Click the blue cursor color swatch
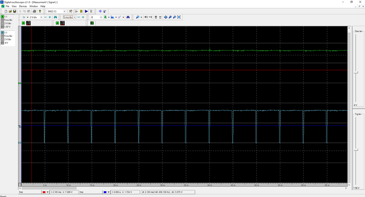The width and height of the screenshot is (365, 197). coord(105,192)
